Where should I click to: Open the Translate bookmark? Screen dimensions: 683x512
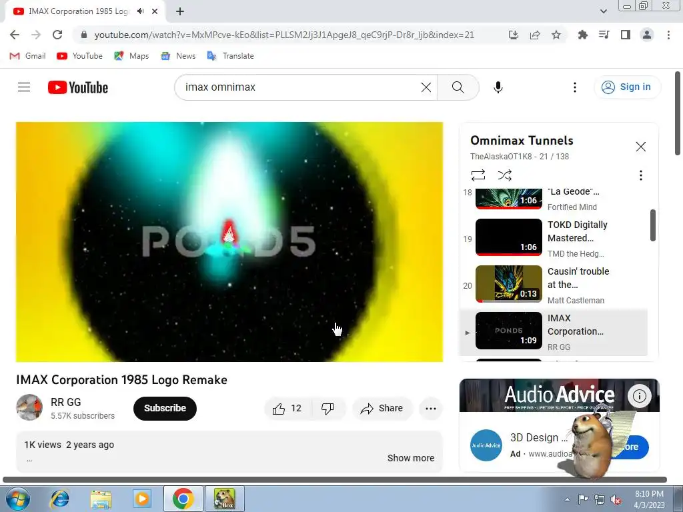pos(230,56)
